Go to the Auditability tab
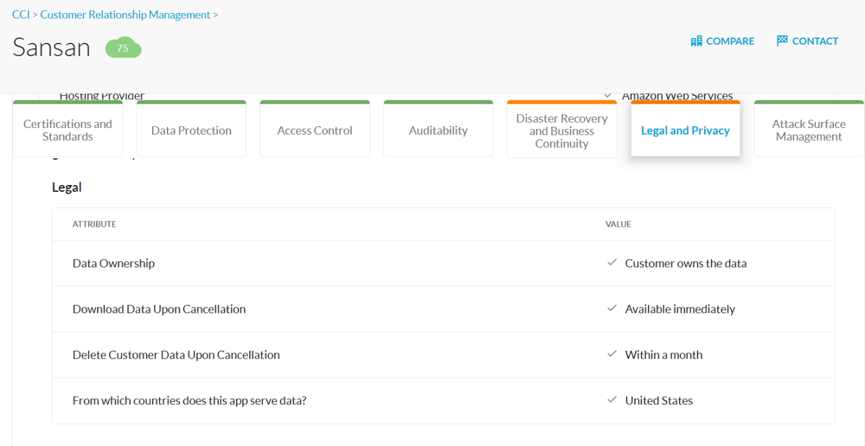The image size is (865, 446). point(439,131)
